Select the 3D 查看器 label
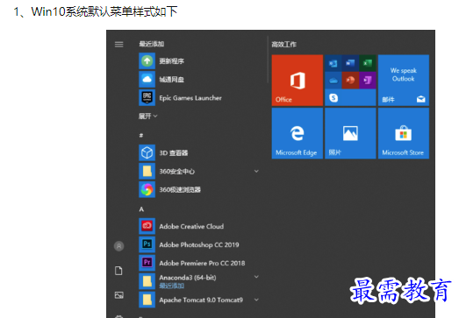This screenshot has width=459, height=318. [173, 152]
